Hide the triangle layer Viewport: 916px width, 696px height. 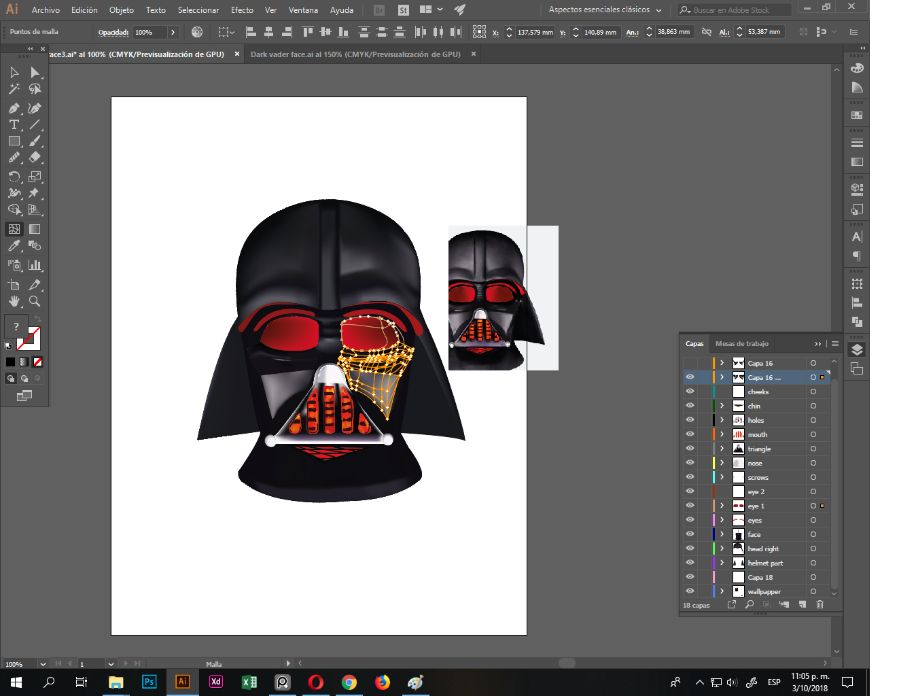point(690,449)
